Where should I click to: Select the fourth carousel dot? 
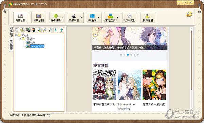click(131, 55)
